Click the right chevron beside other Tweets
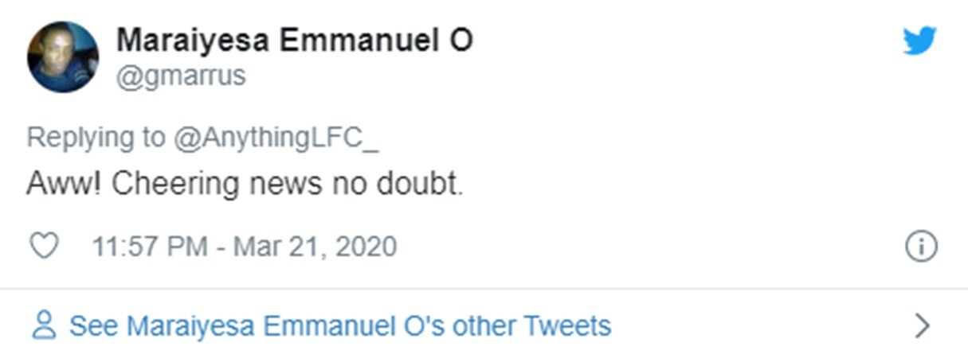Image resolution: width=968 pixels, height=358 pixels. tap(923, 325)
